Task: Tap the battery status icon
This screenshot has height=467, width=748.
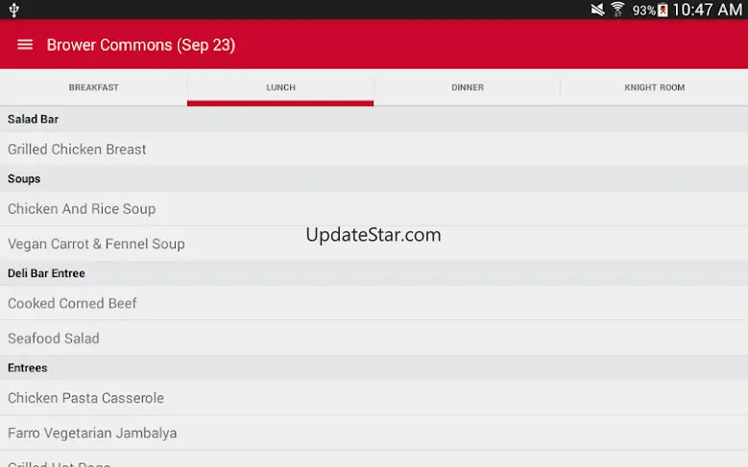Action: pos(663,10)
